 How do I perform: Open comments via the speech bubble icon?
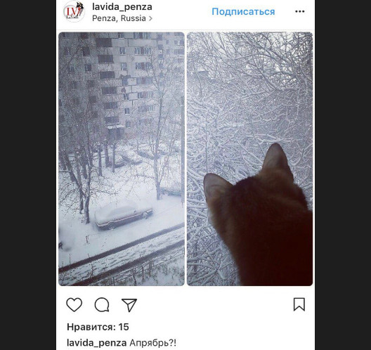[102, 304]
